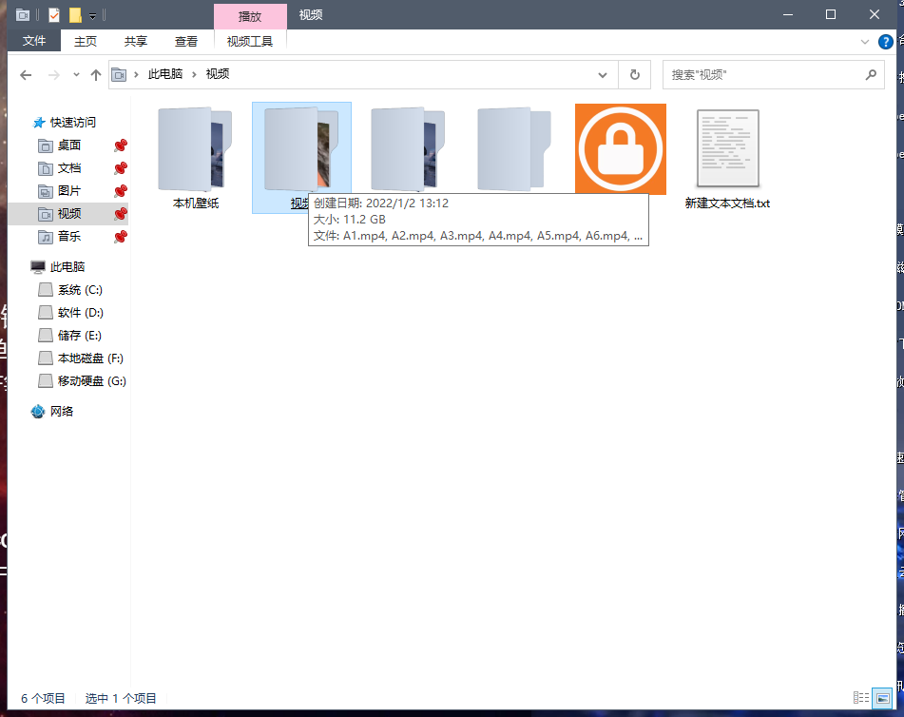Image resolution: width=904 pixels, height=717 pixels.
Task: Select the empty fourth folder icon
Action: coord(513,149)
